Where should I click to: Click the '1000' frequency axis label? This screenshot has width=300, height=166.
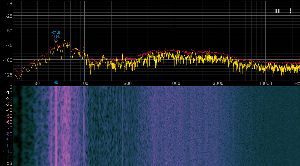click(175, 83)
